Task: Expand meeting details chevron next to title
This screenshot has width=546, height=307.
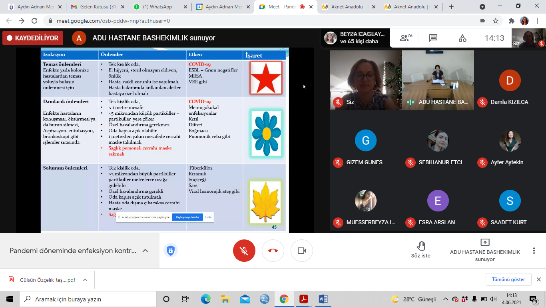Action: (x=145, y=251)
